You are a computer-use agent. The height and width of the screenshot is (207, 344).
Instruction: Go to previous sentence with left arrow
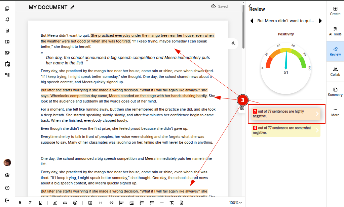(x=252, y=21)
